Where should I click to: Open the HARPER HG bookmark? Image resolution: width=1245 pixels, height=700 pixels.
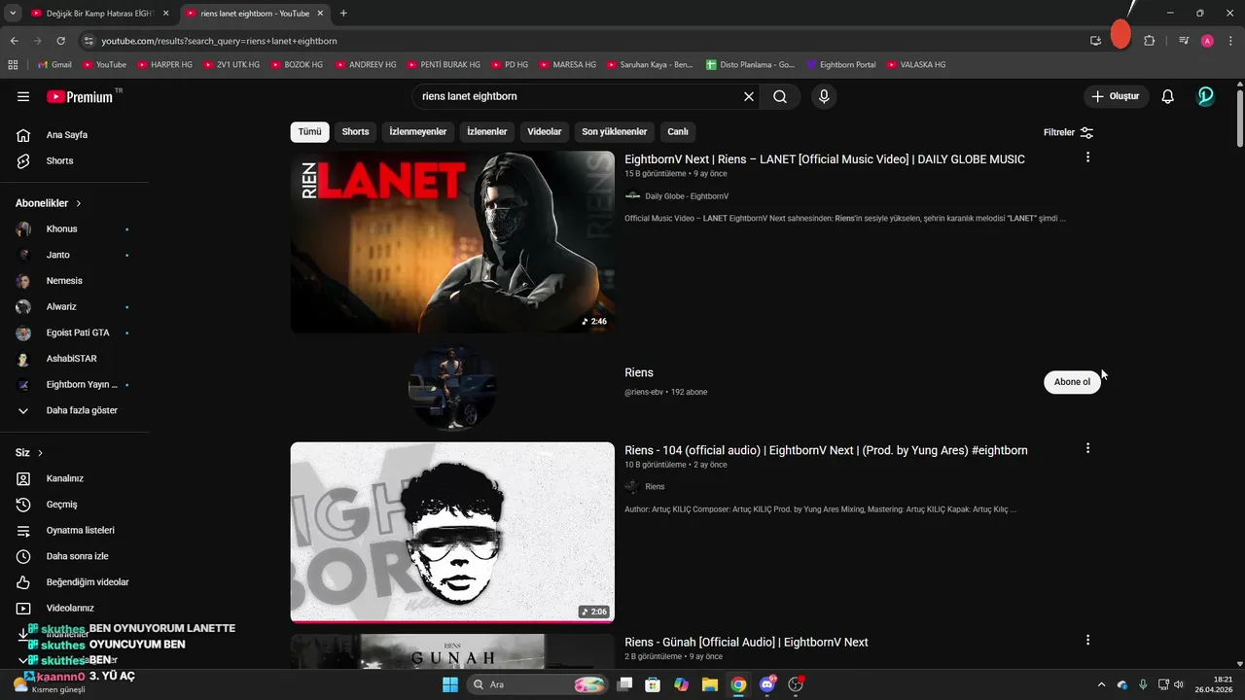164,64
